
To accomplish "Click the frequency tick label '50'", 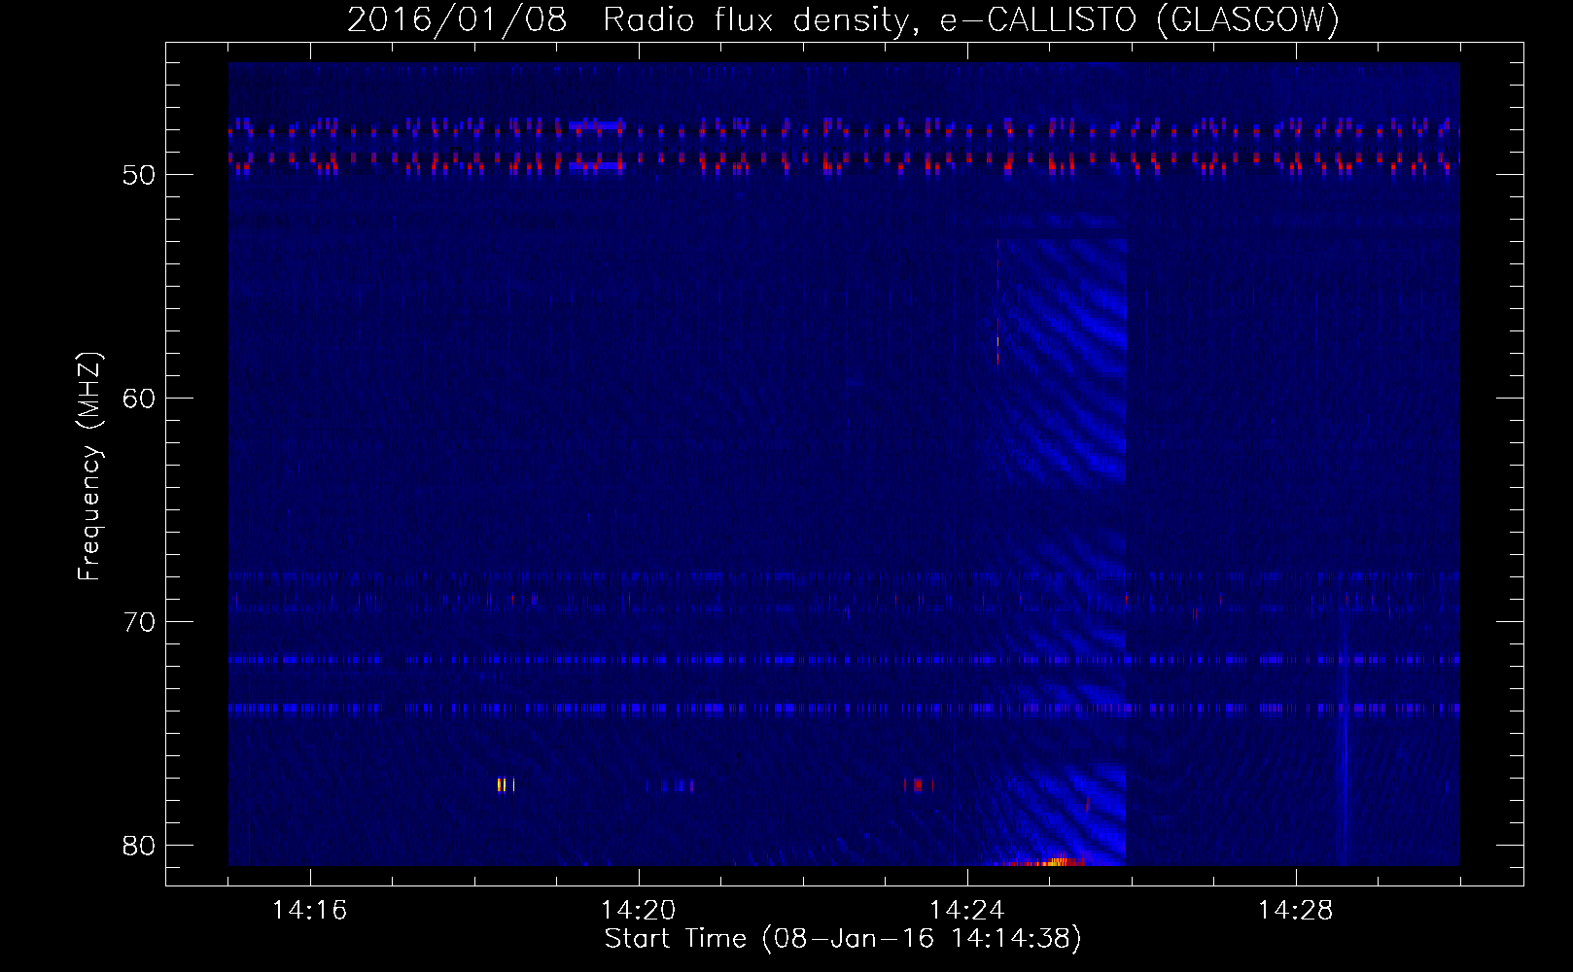I will click(x=139, y=175).
